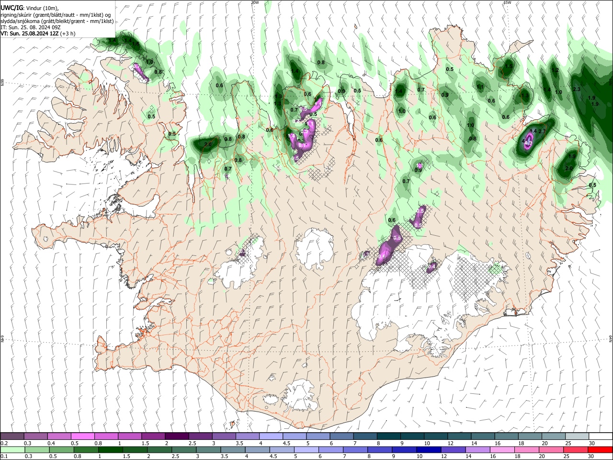The image size is (613, 460).
Task: Click the '0.1' legend label in lower row
Action: [x=4, y=456]
